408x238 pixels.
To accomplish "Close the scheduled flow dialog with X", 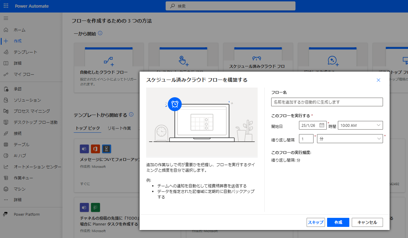I will (378, 80).
